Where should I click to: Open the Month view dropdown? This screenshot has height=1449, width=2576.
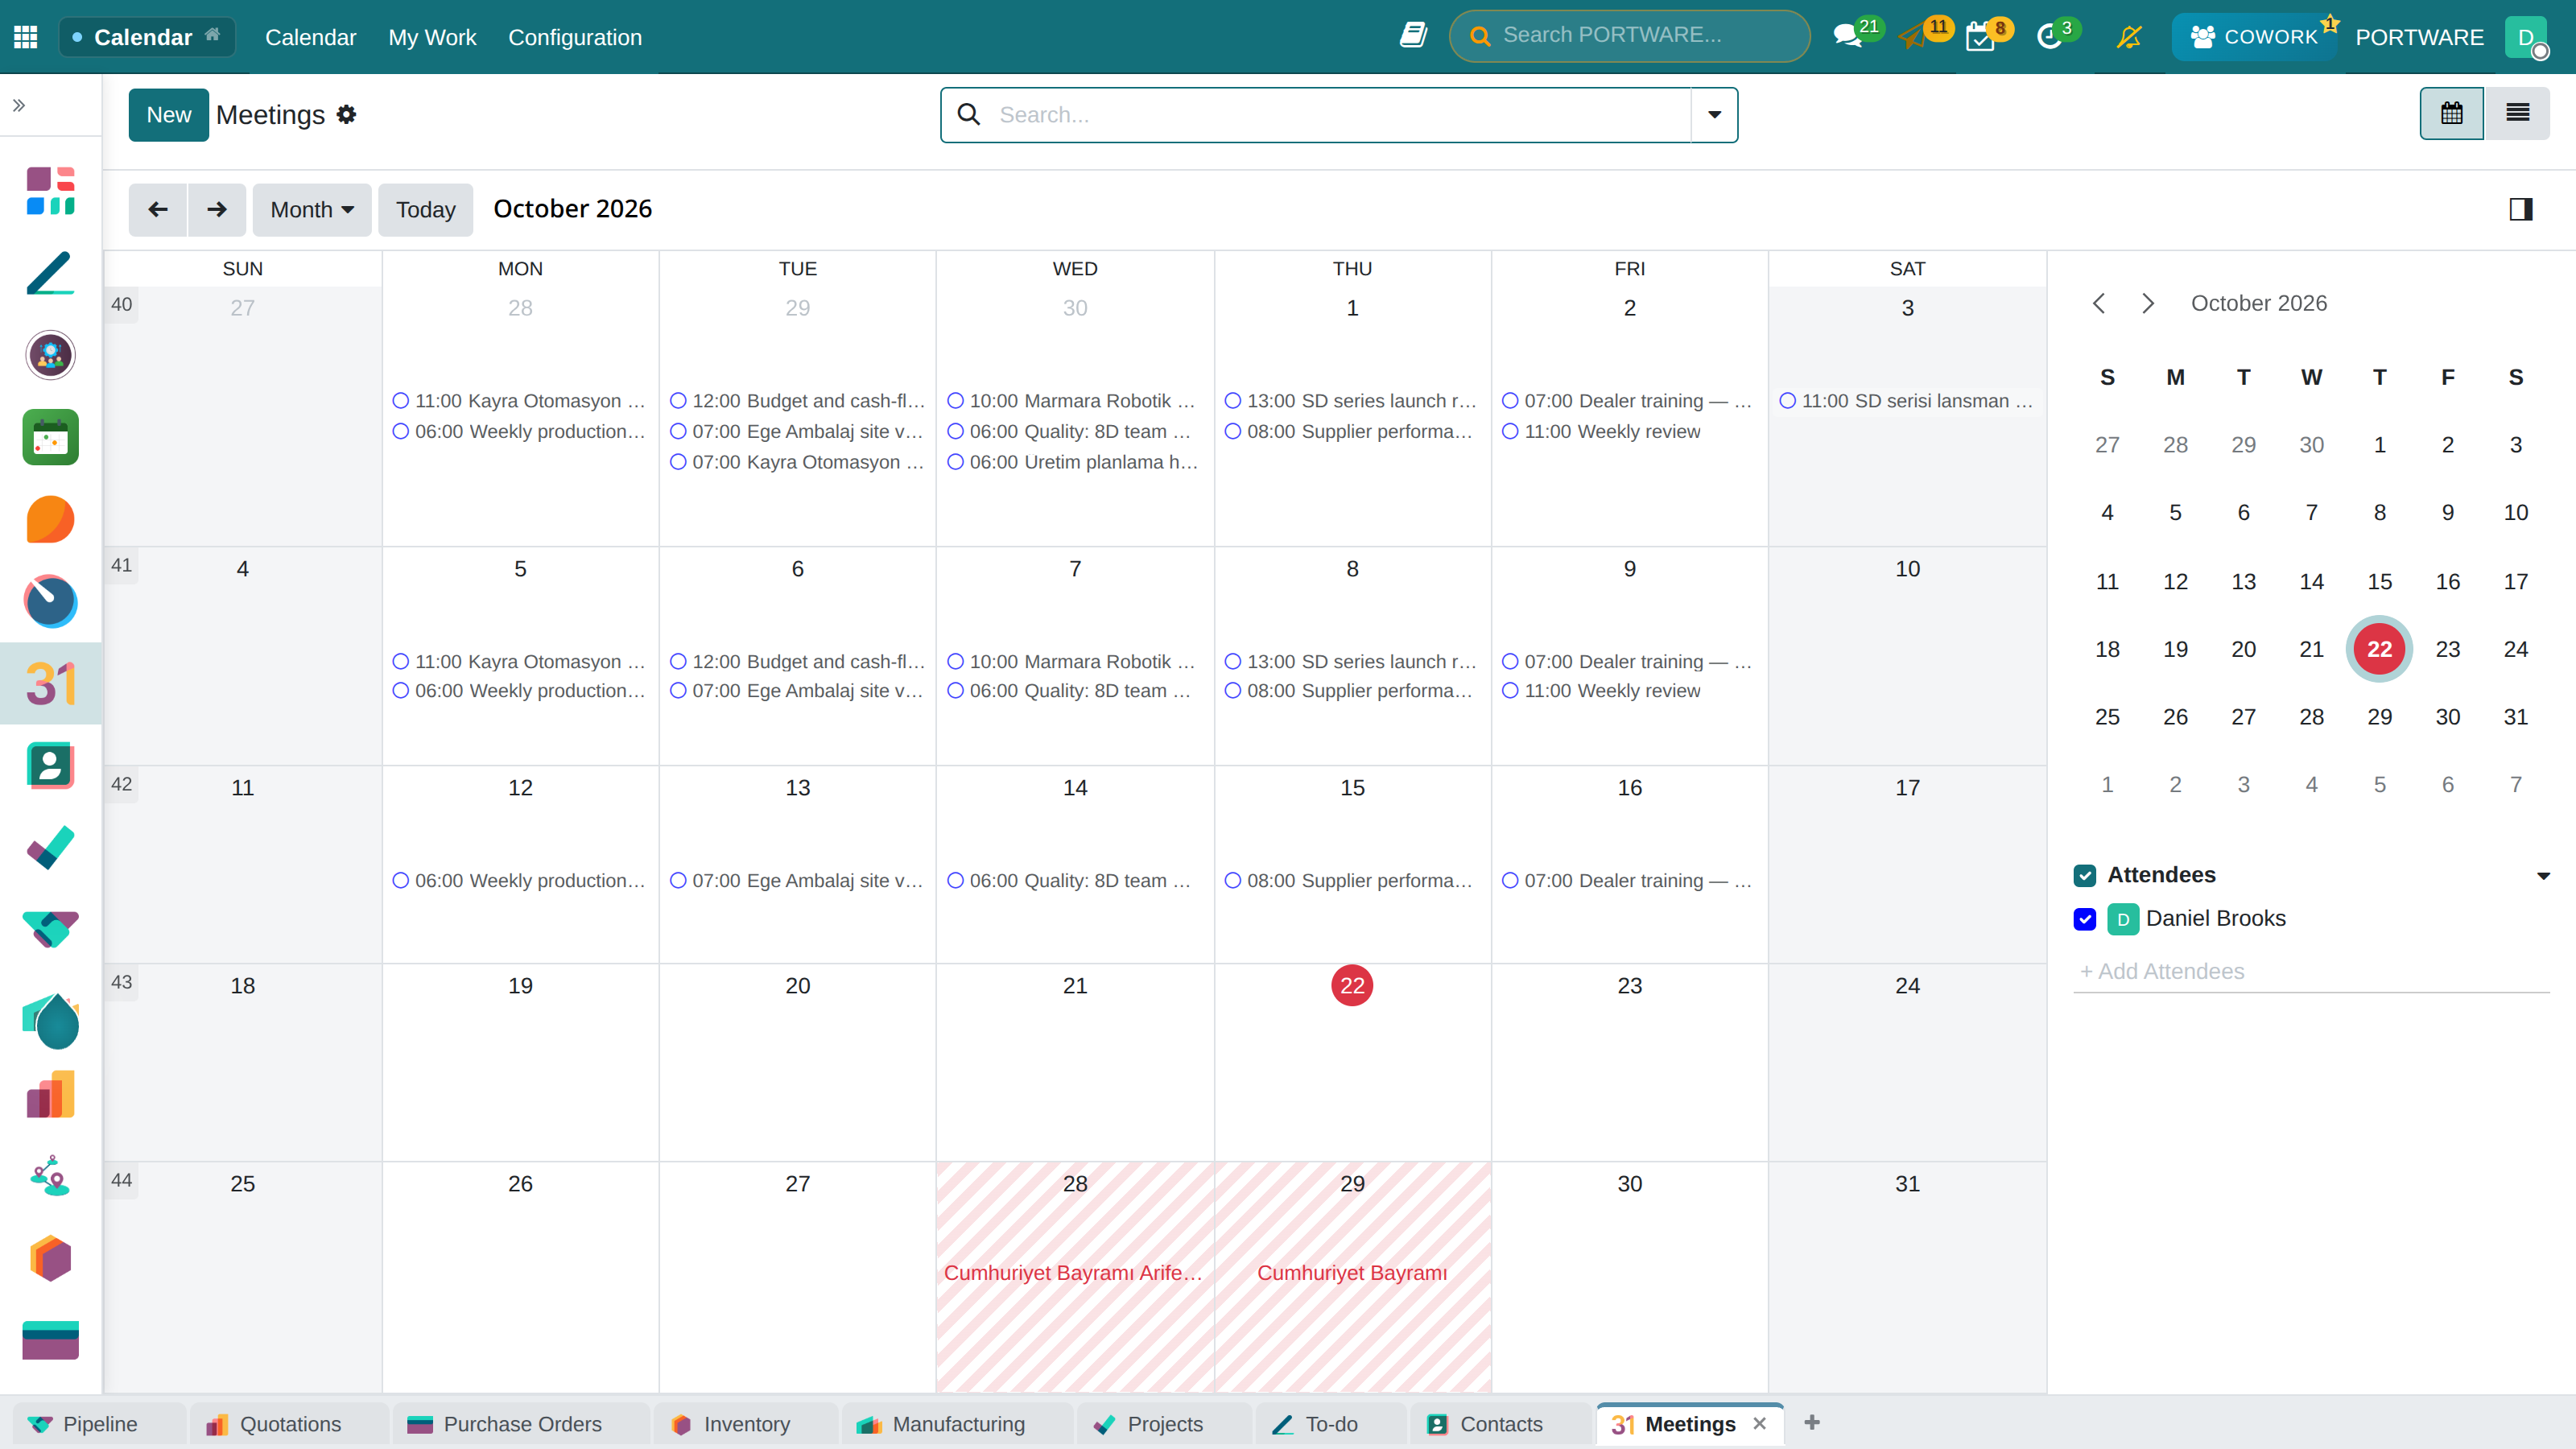pos(312,210)
